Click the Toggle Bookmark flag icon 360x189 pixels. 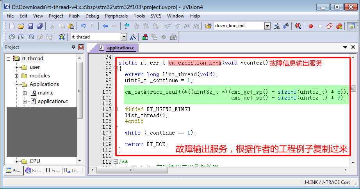point(127,26)
